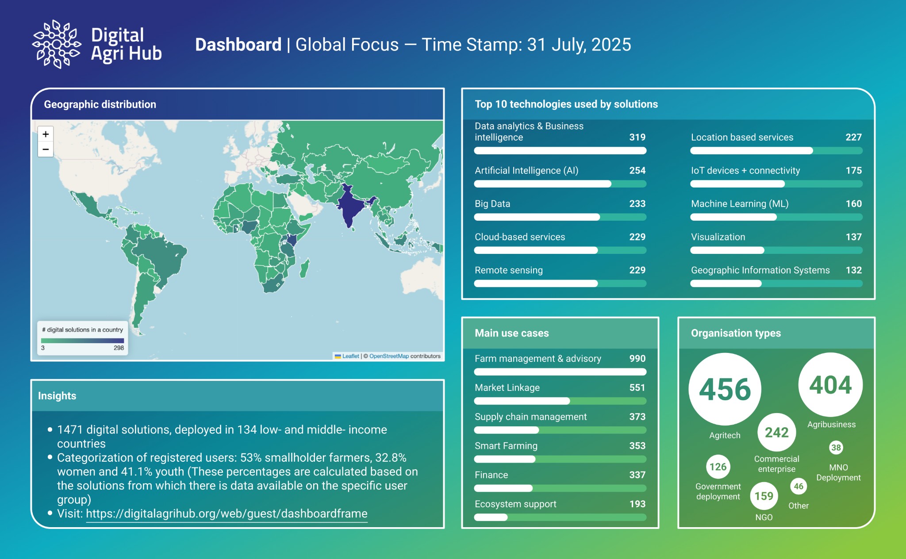Click the 46 Other bubble
This screenshot has height=559, width=906.
click(798, 486)
